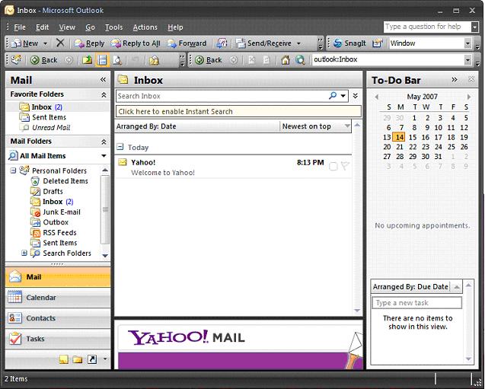Open the outlook:Inbox address dropdown
The height and width of the screenshot is (389, 485).
tap(468, 59)
